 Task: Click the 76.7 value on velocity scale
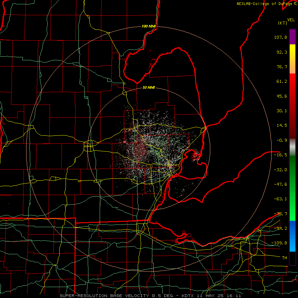(282, 67)
